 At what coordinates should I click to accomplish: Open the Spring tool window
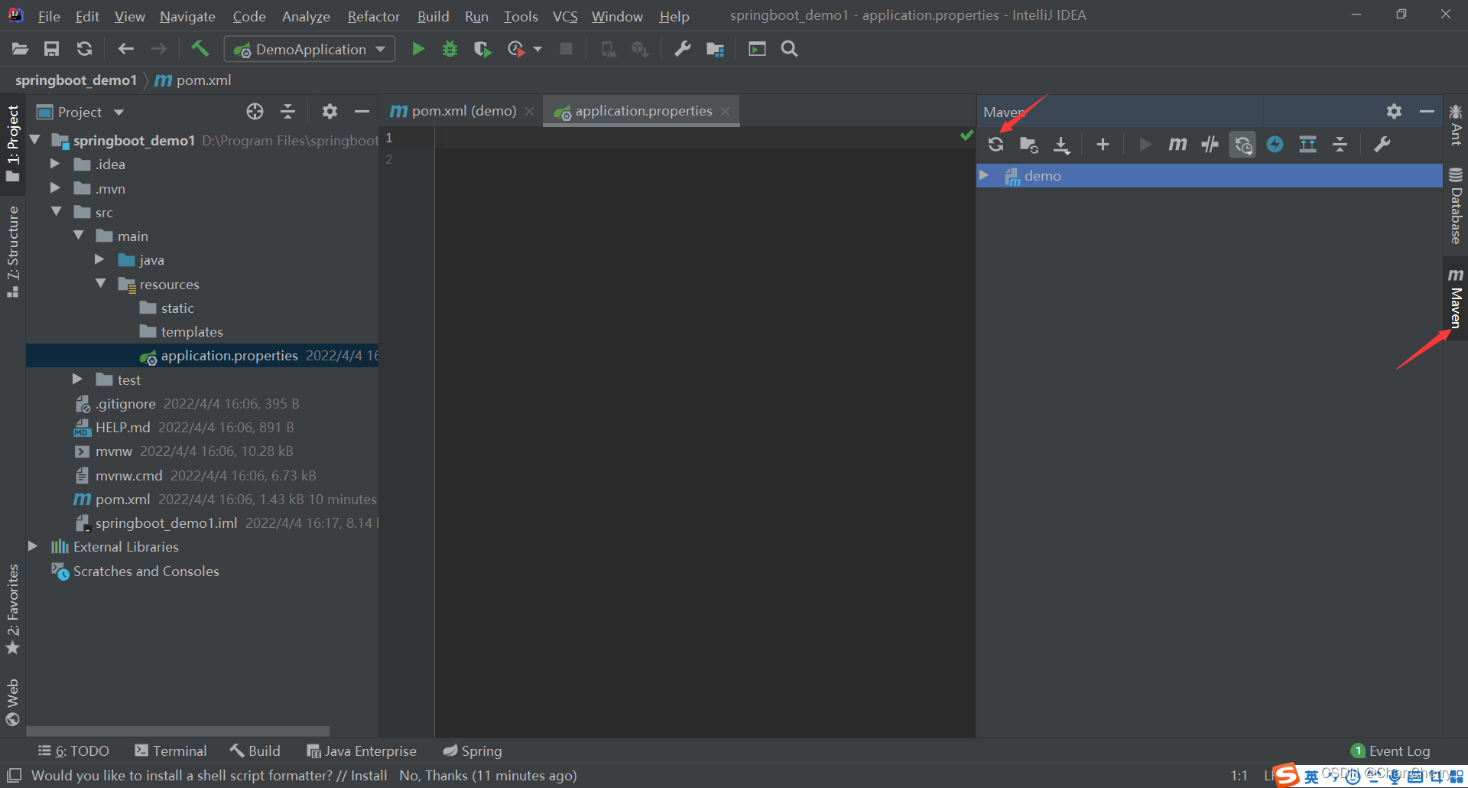(473, 751)
